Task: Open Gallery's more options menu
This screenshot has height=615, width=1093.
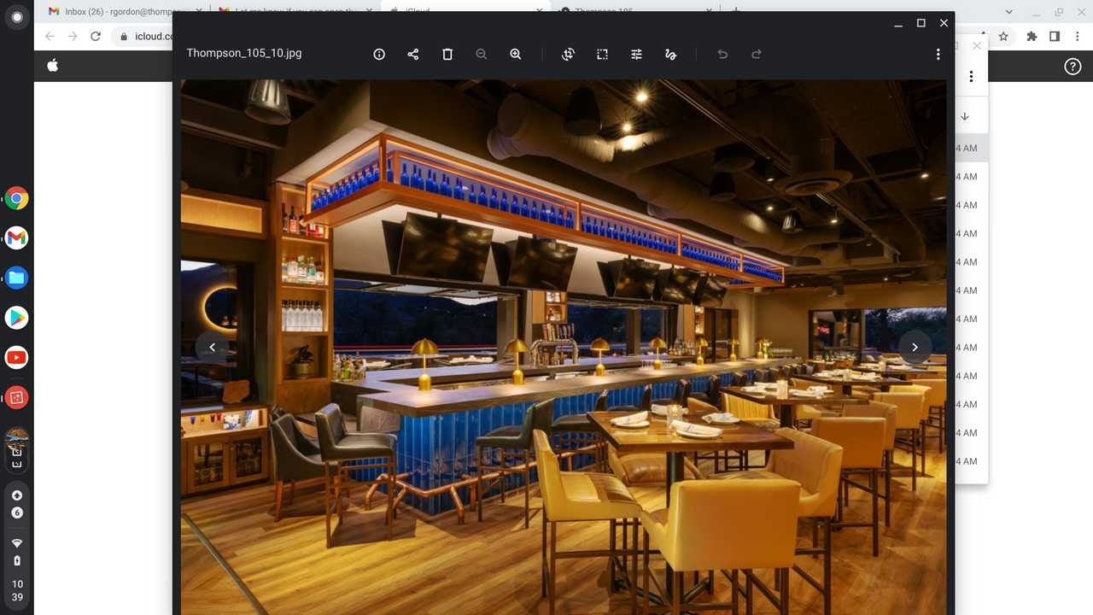Action: (x=938, y=54)
